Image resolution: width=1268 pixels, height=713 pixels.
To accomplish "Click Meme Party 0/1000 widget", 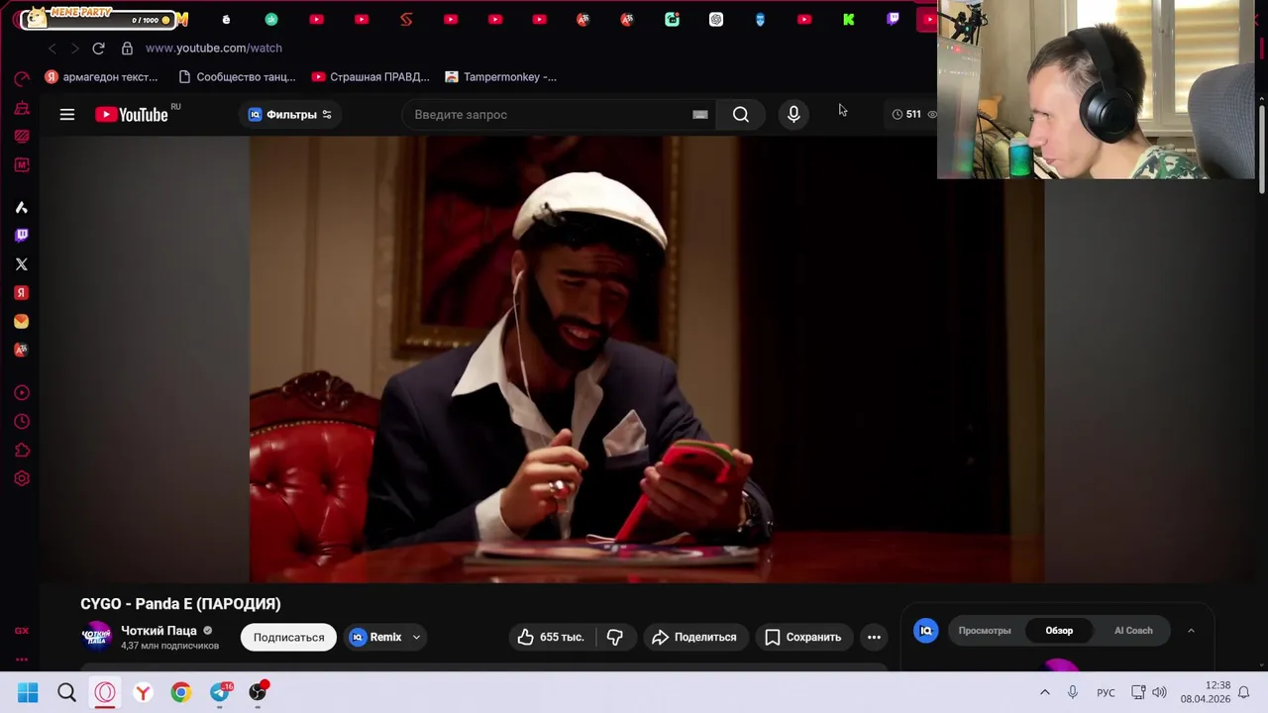I will coord(99,18).
